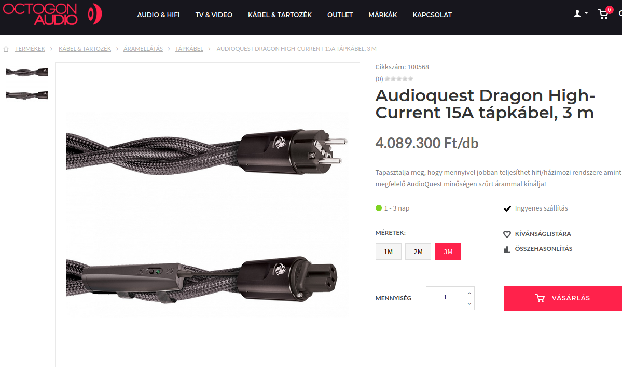Screen dimensions: 622x376
Task: Select the 2M size option
Action: (x=418, y=252)
